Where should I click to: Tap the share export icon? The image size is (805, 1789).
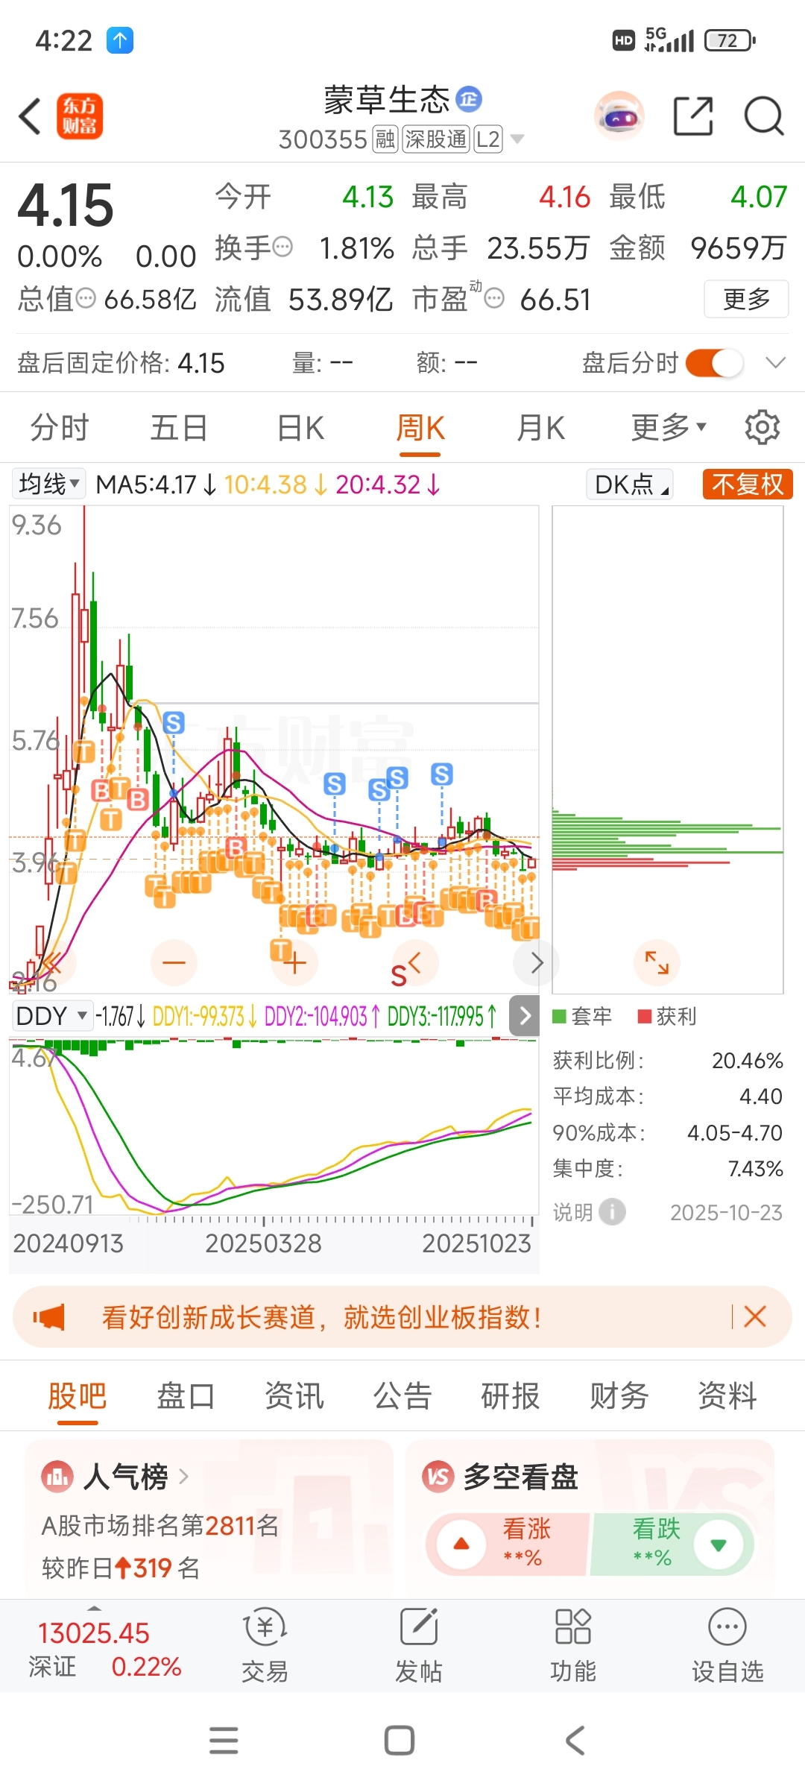click(x=693, y=116)
